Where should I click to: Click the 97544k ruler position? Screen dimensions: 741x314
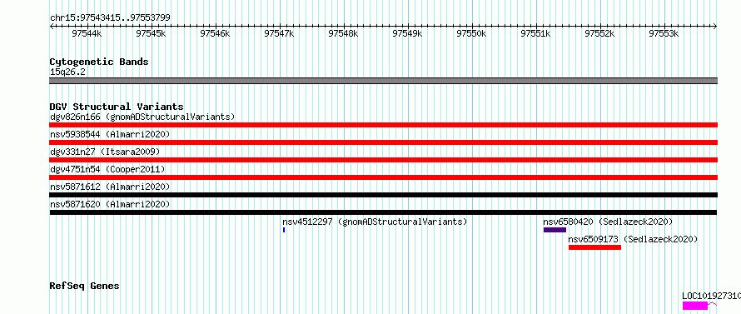point(87,33)
